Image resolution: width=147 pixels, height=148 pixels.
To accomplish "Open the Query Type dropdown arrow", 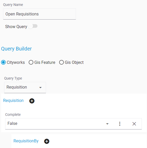I will 41,88.
